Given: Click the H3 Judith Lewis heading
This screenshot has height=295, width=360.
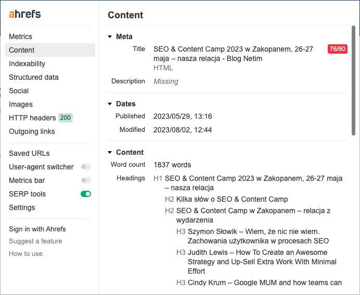Looking at the screenshot, I should coord(256,262).
